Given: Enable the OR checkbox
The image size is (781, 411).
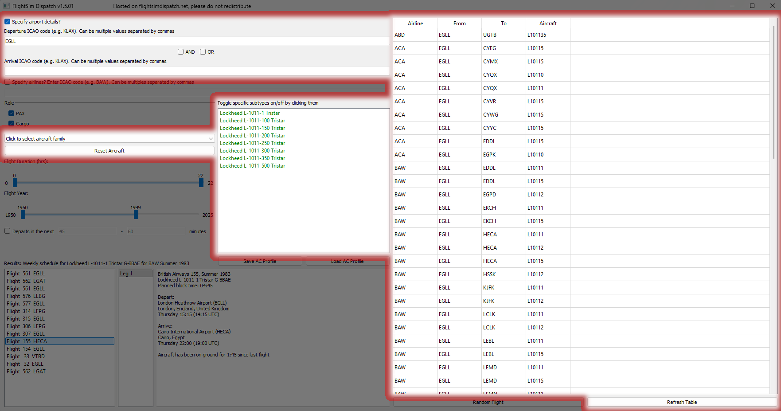Looking at the screenshot, I should [x=203, y=52].
